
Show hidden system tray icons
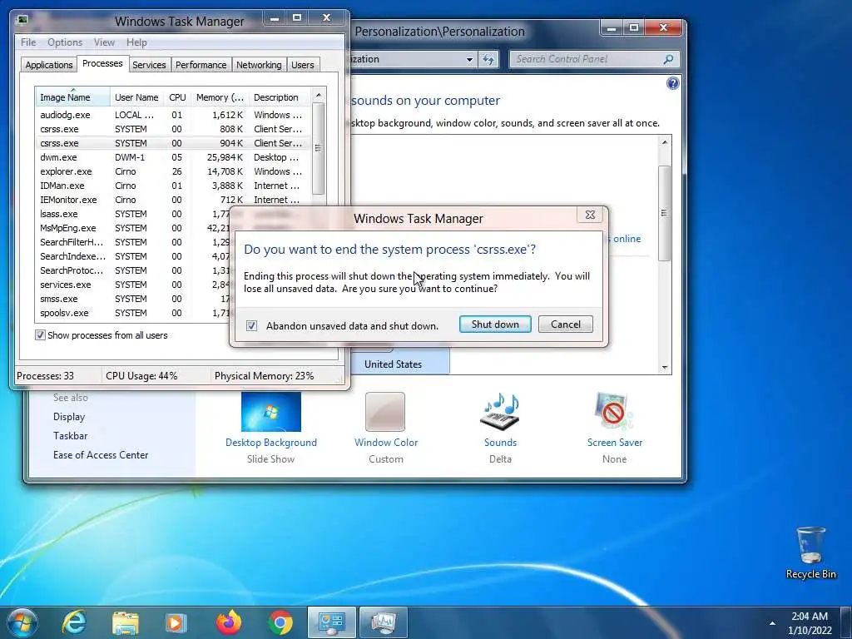[x=772, y=623]
